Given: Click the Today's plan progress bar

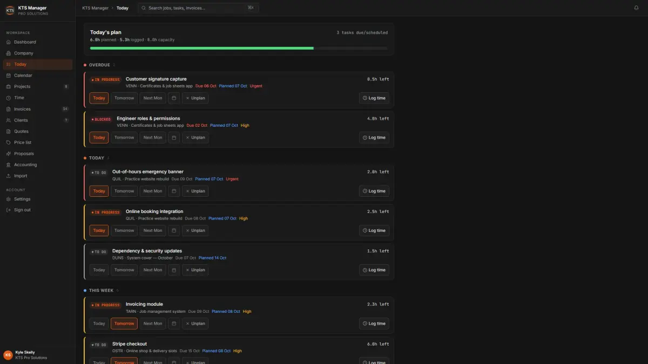Looking at the screenshot, I should (239, 48).
